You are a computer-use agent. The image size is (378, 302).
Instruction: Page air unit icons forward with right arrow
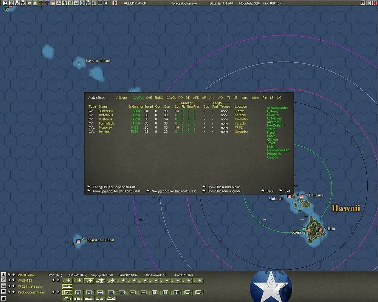click(58, 280)
